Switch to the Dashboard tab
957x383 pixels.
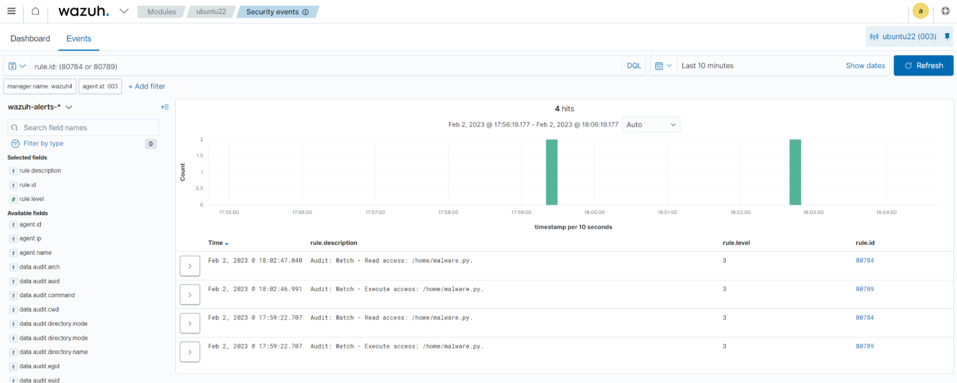pos(30,38)
